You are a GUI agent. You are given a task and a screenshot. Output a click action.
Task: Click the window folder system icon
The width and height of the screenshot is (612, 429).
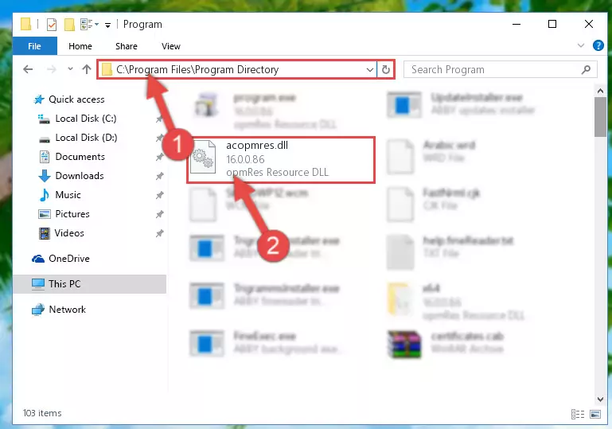click(25, 24)
